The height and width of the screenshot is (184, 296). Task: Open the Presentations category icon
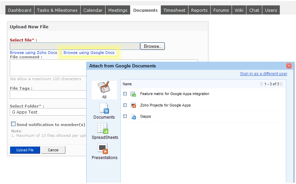point(102,149)
